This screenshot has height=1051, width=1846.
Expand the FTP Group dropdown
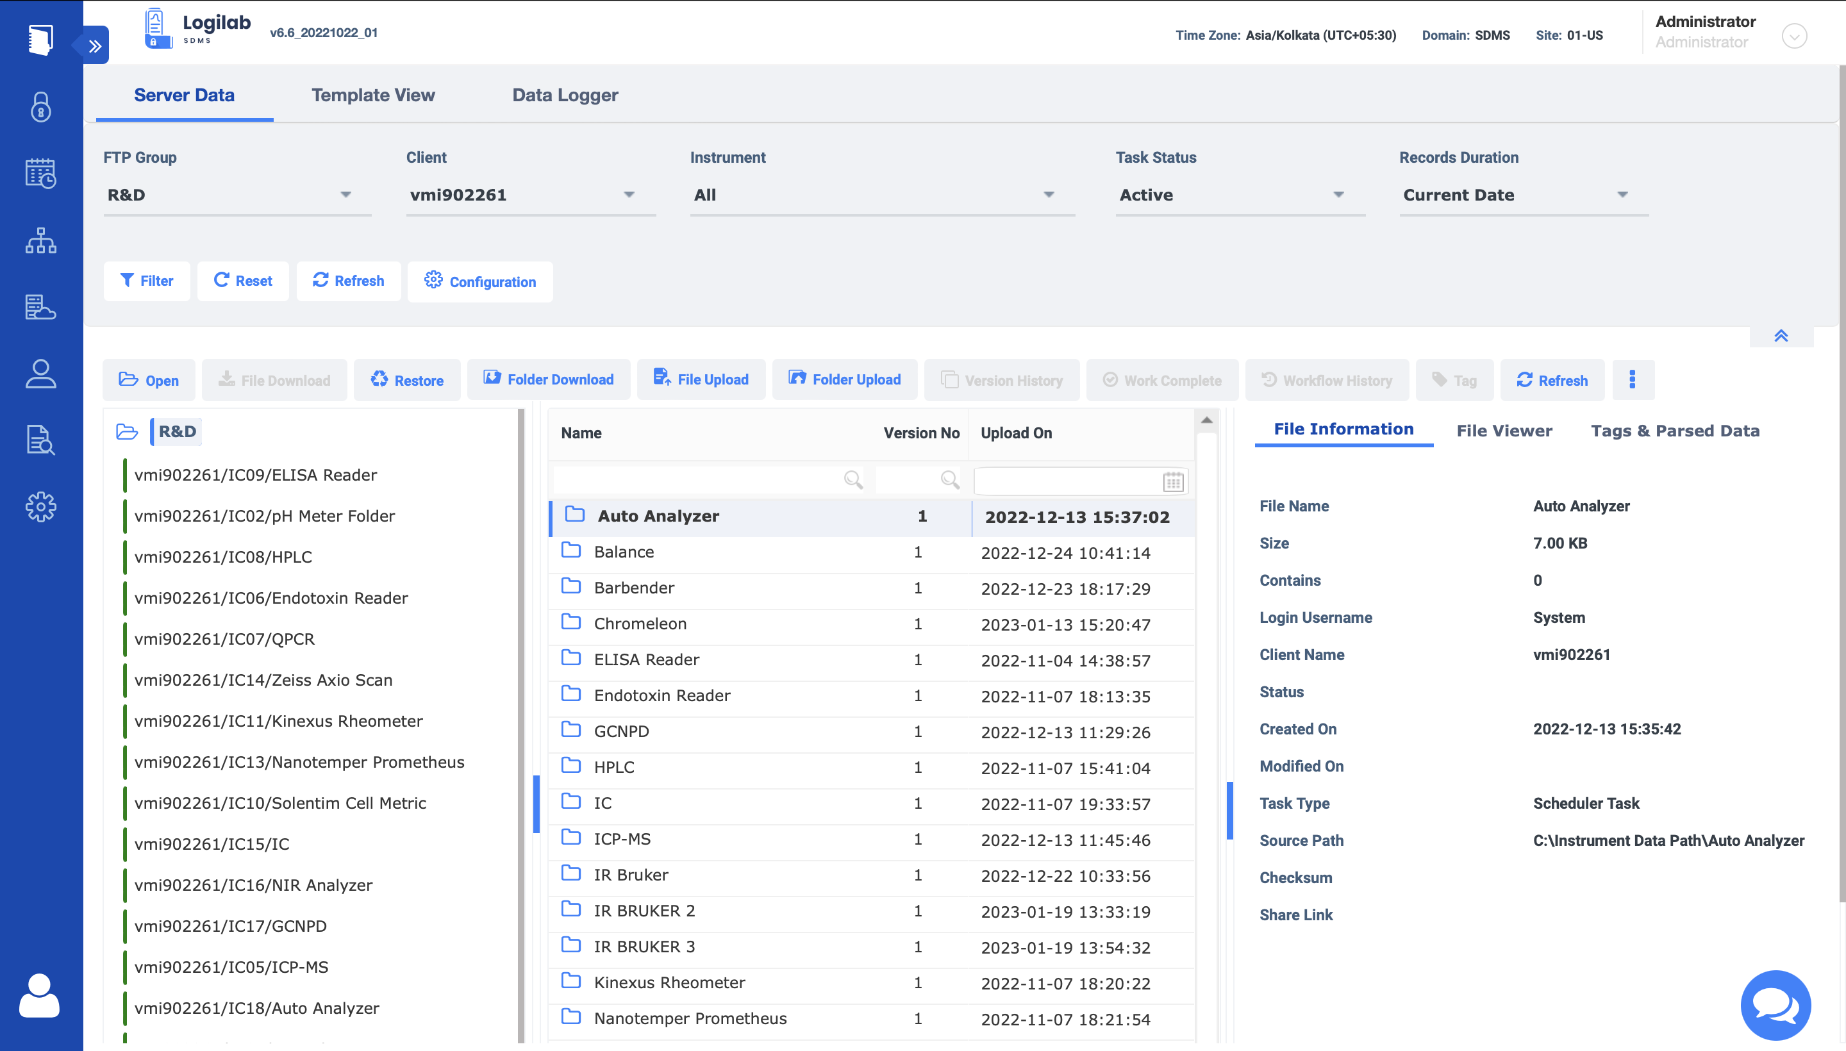[346, 195]
